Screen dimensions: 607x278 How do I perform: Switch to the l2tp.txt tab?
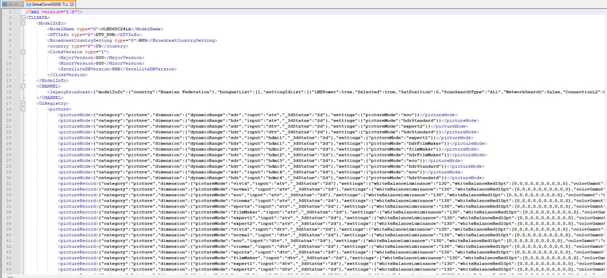11,4
